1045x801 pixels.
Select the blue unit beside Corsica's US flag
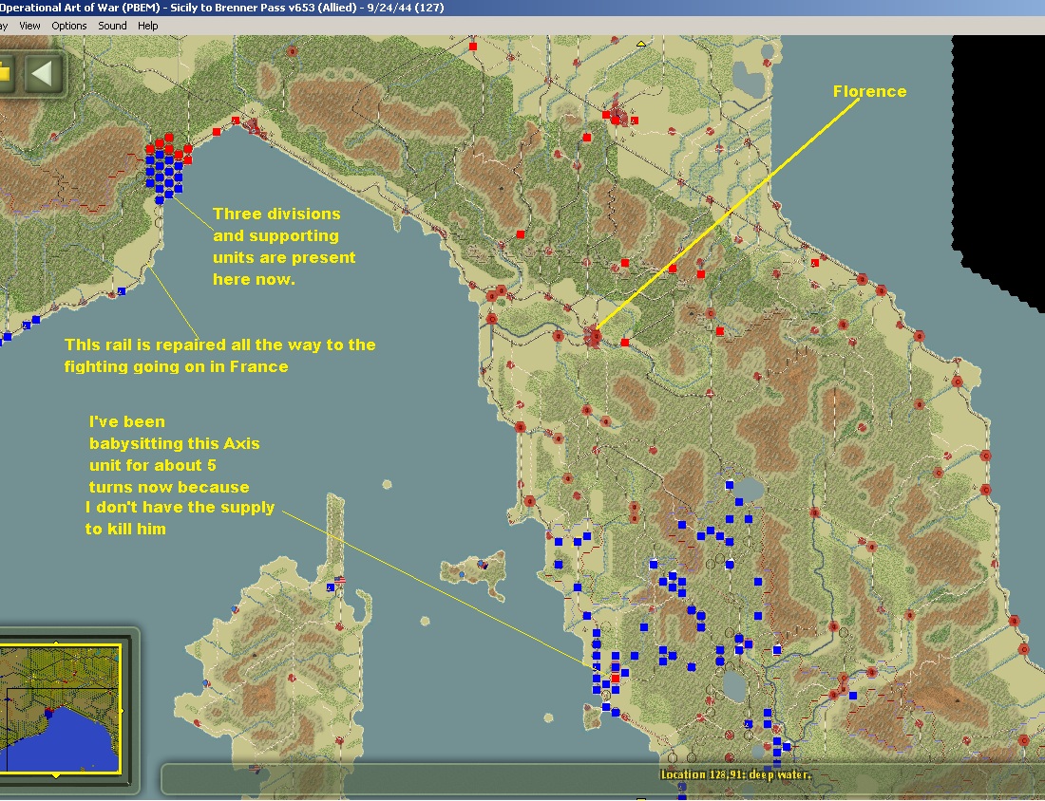(x=331, y=587)
